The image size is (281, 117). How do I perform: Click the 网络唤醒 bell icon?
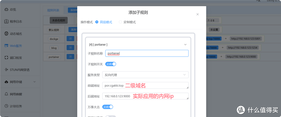click(7, 94)
